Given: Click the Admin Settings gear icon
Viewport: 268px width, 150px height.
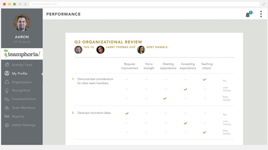Looking at the screenshot, I should (7, 125).
